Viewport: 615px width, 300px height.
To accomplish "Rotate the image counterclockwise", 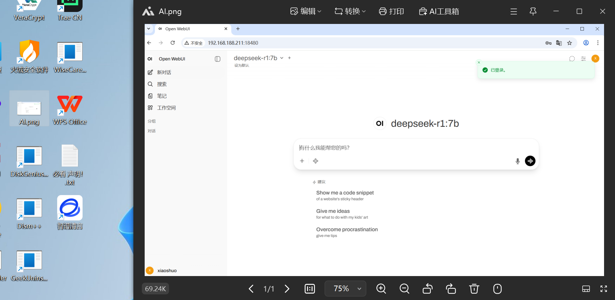I will click(x=428, y=289).
